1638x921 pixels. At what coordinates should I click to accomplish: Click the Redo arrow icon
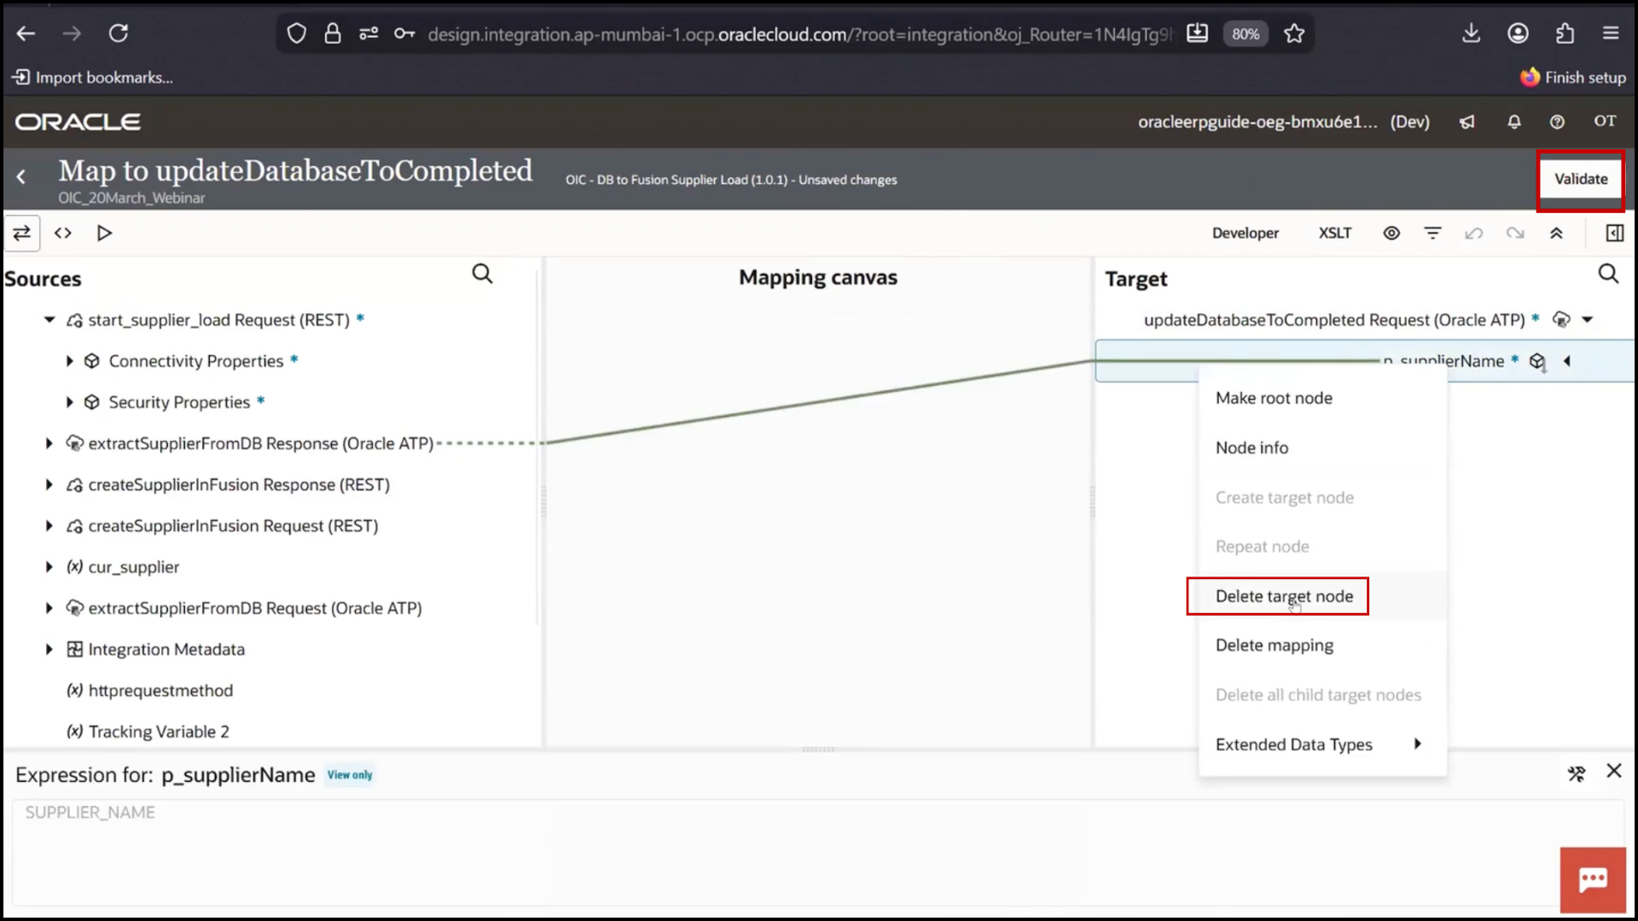click(x=1515, y=233)
